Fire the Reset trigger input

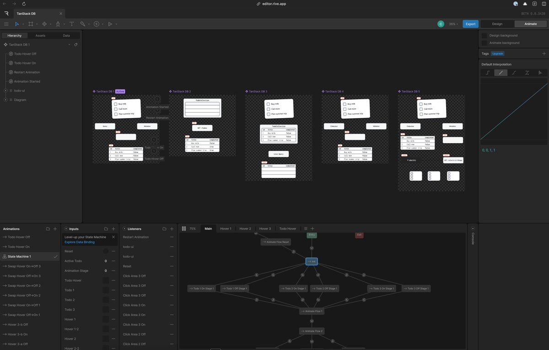point(106,251)
